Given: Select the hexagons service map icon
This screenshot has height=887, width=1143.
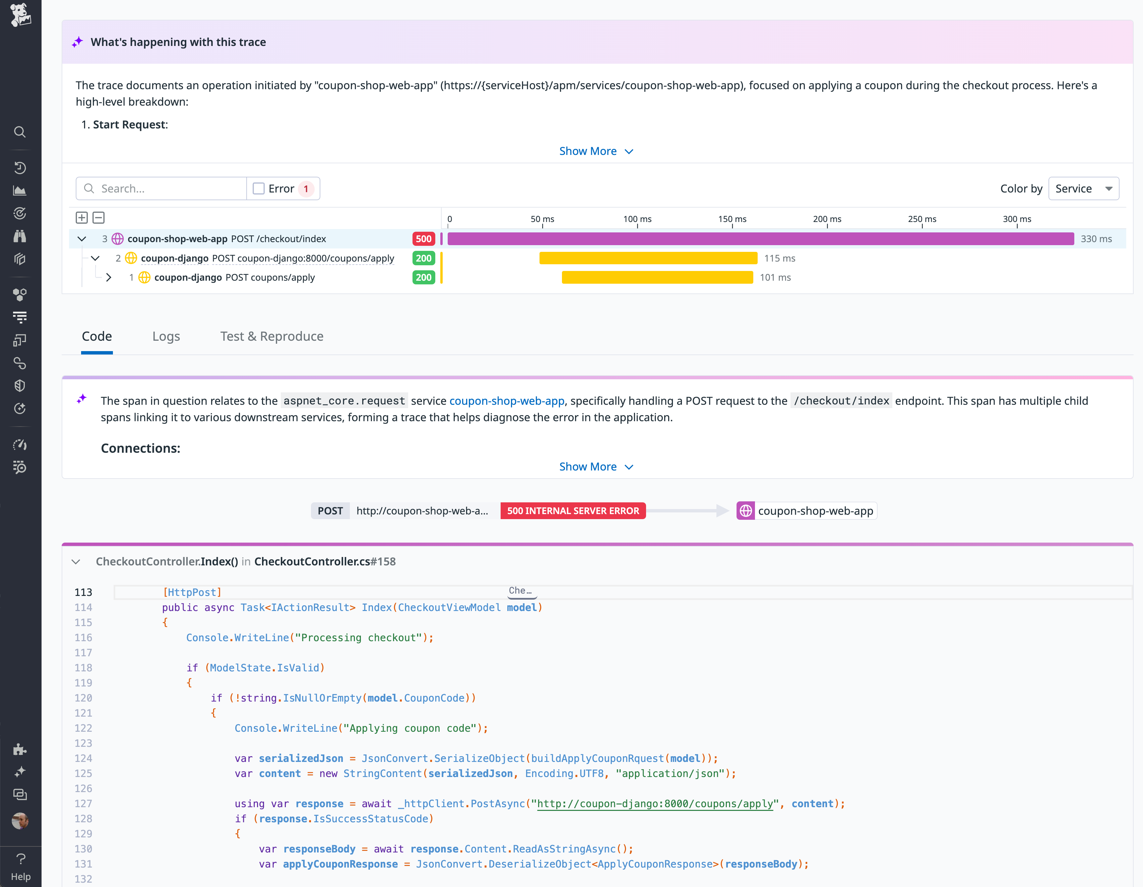Looking at the screenshot, I should pyautogui.click(x=20, y=294).
